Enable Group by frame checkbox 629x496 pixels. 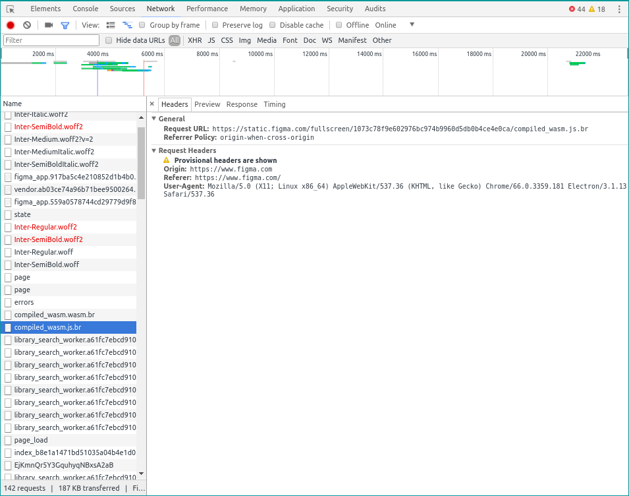coord(142,25)
